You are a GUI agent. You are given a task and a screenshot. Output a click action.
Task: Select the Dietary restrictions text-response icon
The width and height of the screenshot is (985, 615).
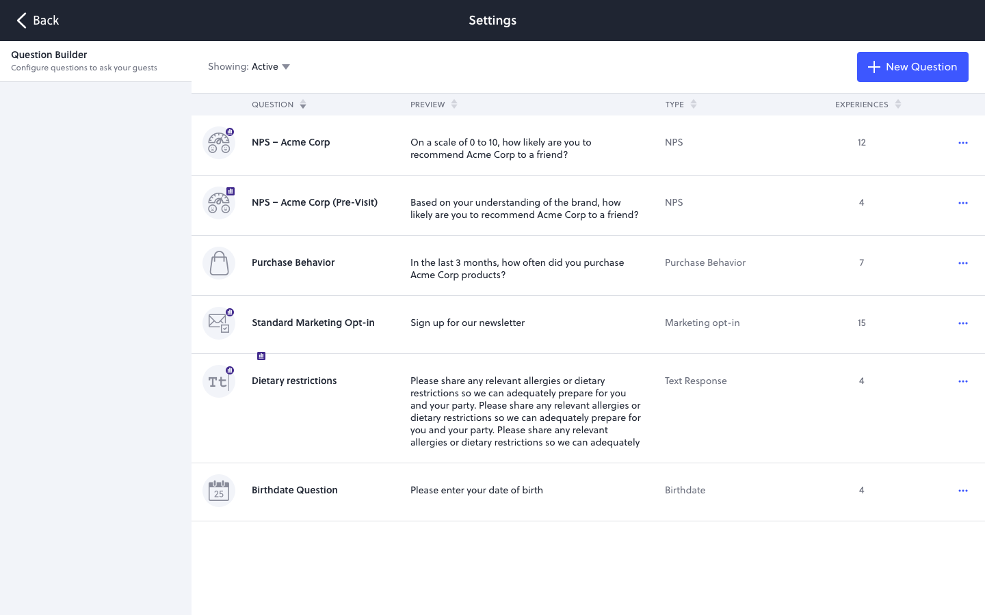pyautogui.click(x=219, y=381)
